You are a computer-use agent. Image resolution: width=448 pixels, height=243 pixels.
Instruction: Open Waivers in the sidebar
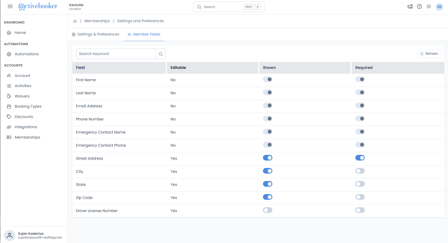(22, 96)
